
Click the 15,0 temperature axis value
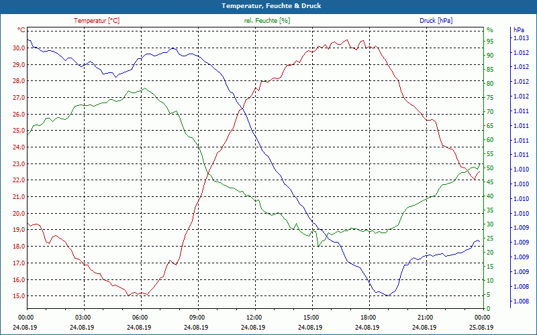pyautogui.click(x=19, y=296)
